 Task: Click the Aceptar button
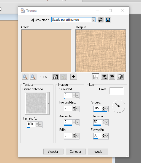[x=54, y=152]
